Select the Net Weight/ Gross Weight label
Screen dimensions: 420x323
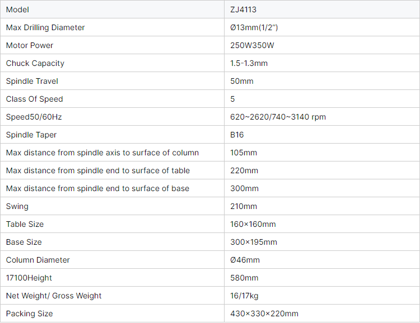pyautogui.click(x=54, y=296)
